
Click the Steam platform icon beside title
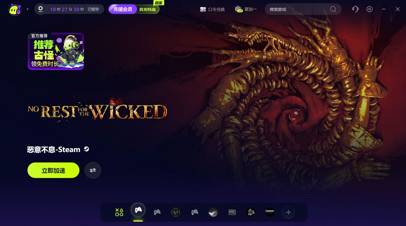tap(86, 149)
